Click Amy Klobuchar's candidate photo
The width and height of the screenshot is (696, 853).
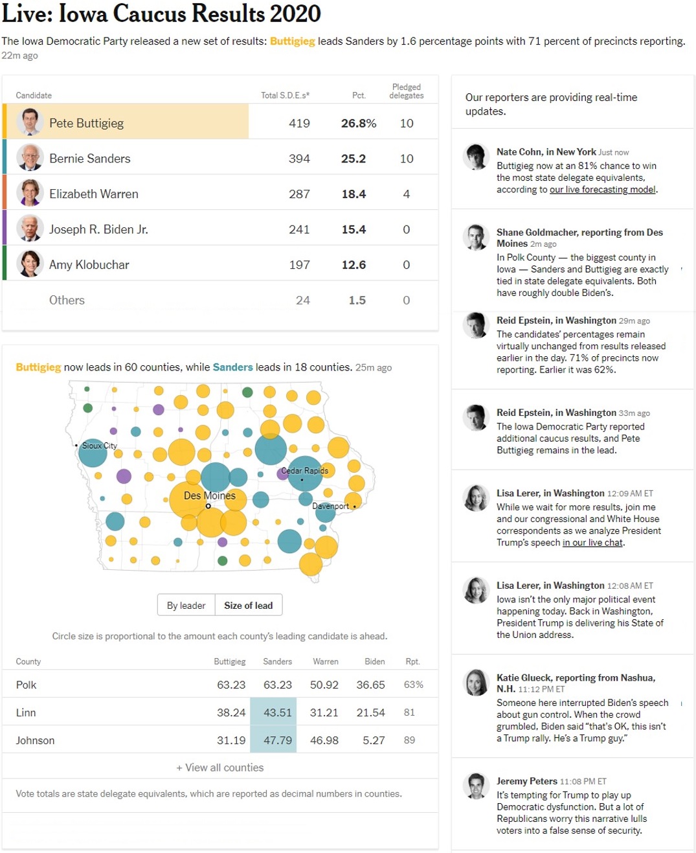30,264
